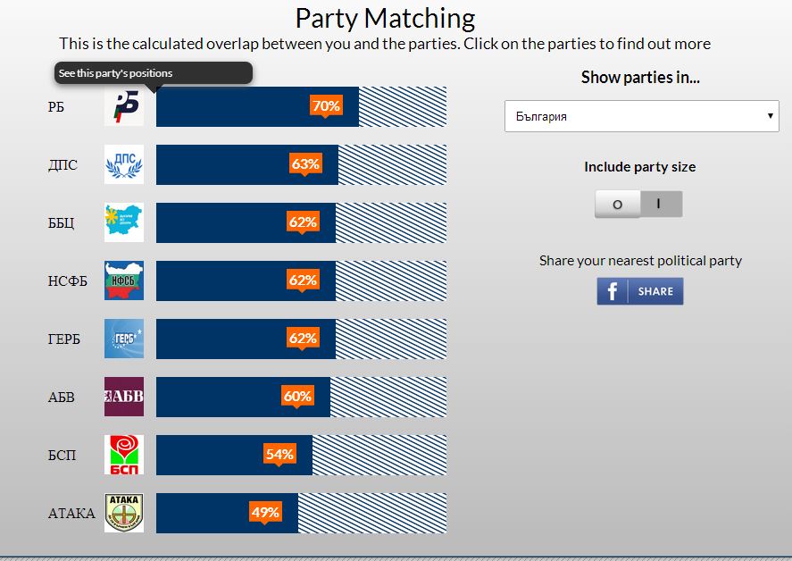Switch party size toggle to O
792x561 pixels.
[x=617, y=205]
